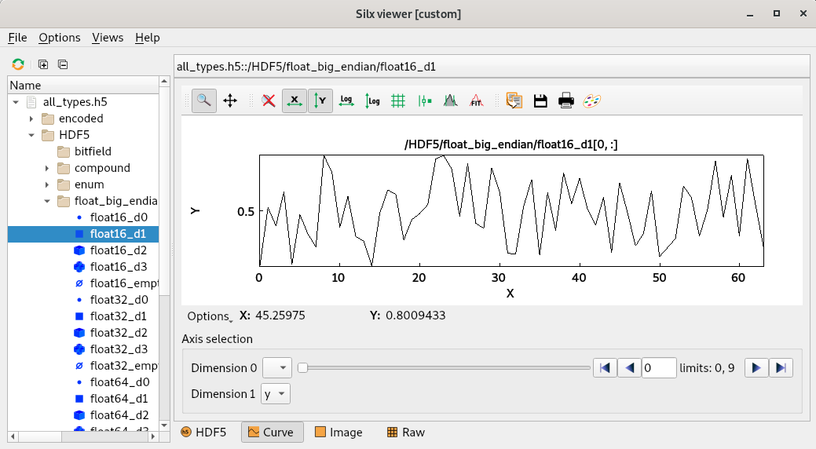Toggle Y-axis autoscale button
The width and height of the screenshot is (816, 449).
(x=320, y=100)
